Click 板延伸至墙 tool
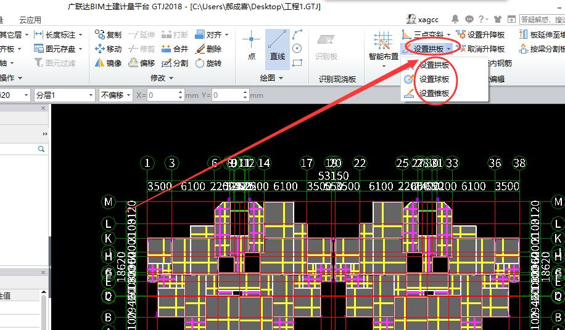 coord(542,35)
